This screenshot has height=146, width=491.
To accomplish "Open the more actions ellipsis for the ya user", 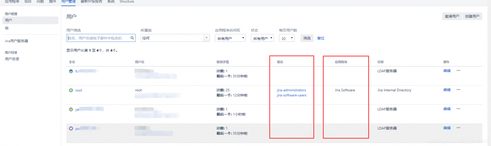I will pos(458,109).
